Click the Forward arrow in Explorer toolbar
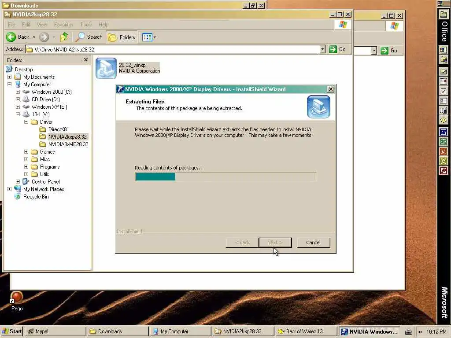This screenshot has width=451, height=338. click(x=44, y=37)
